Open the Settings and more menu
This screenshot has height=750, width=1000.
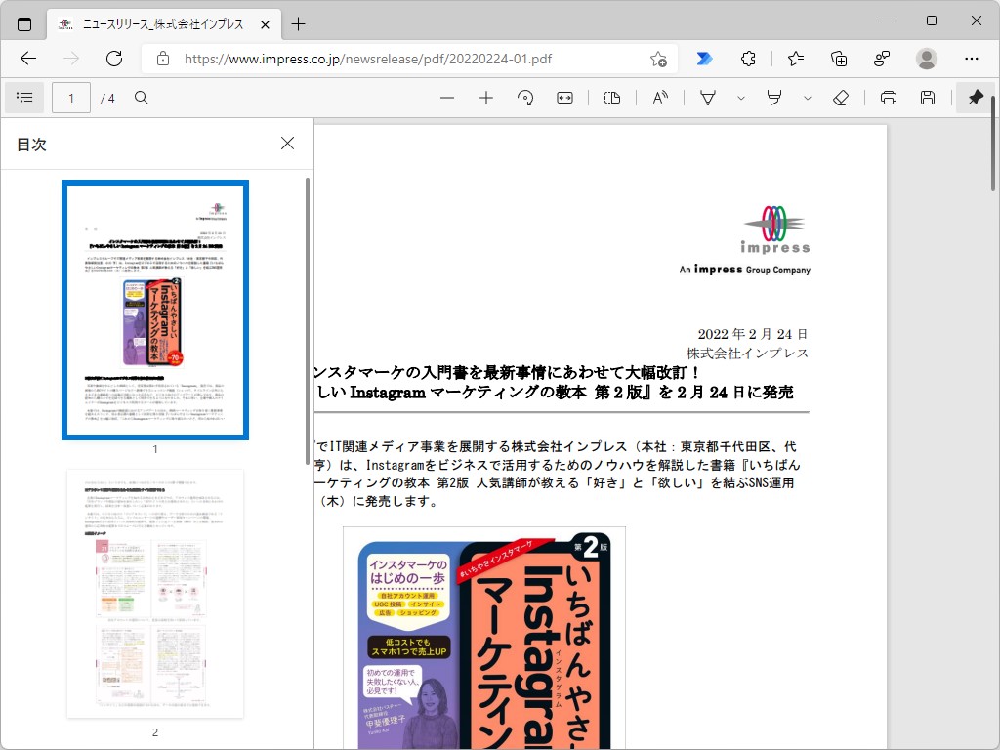[x=973, y=59]
